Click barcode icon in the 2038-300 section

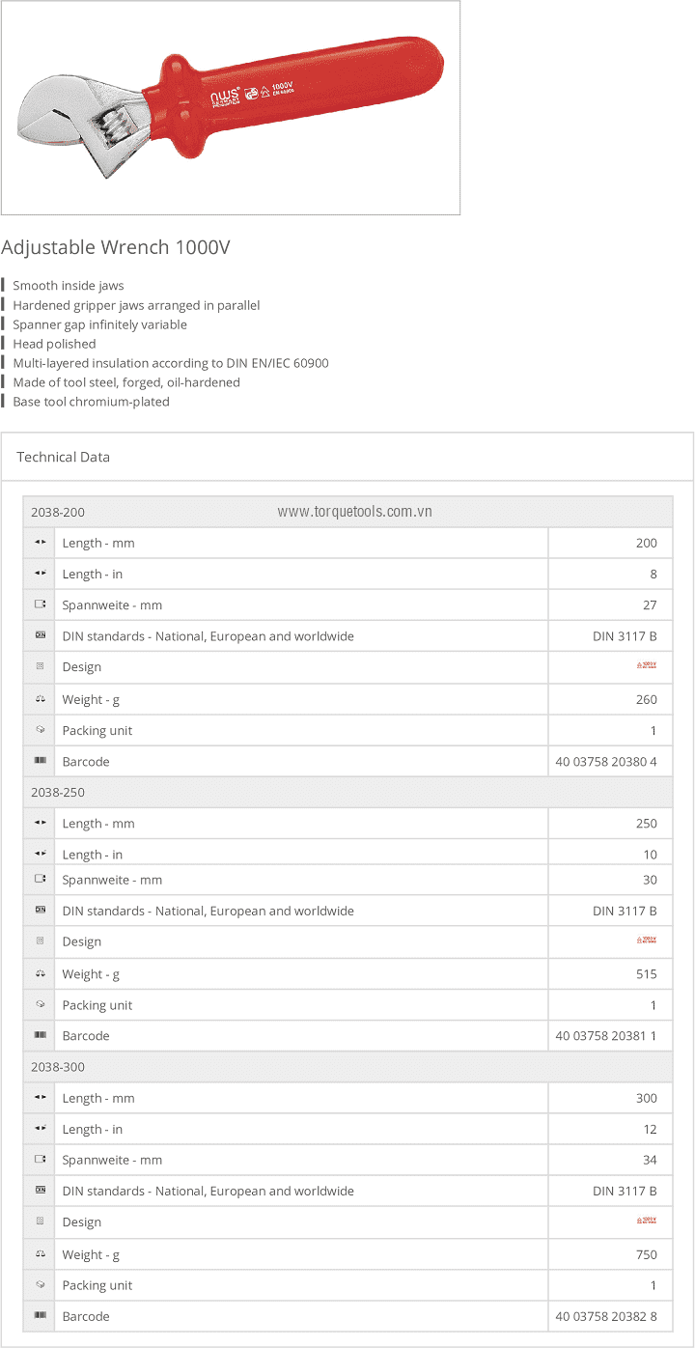[x=40, y=1316]
